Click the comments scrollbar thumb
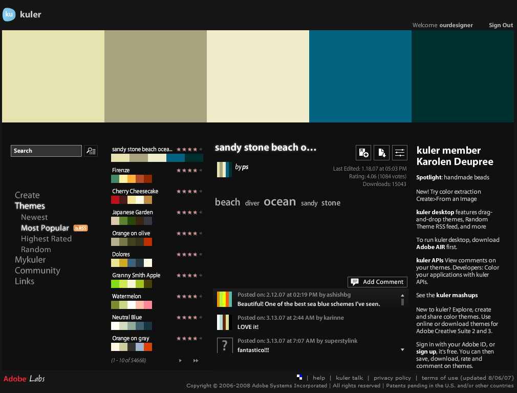517x393 pixels. (402, 302)
